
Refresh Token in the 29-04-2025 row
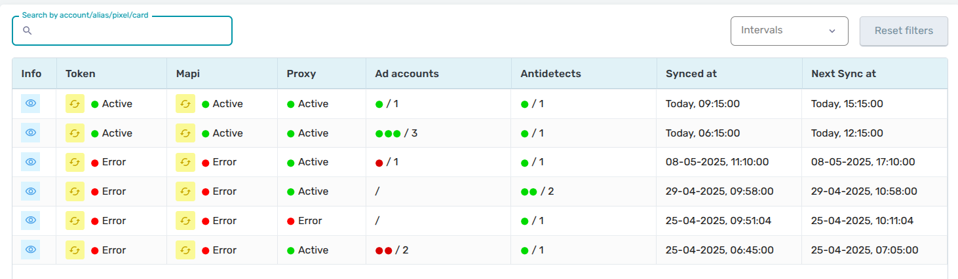[x=75, y=191]
